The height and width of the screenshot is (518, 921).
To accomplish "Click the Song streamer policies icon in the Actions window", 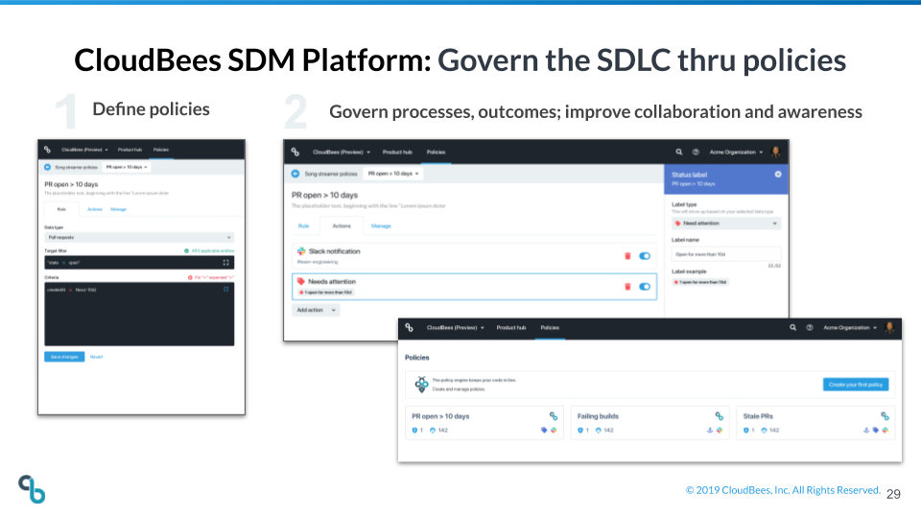I will click(x=295, y=174).
